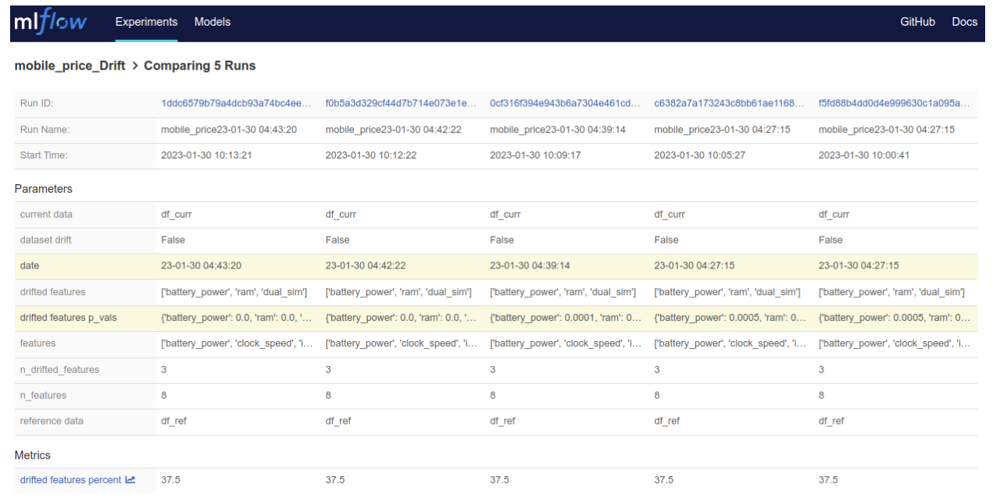Screen dimensions: 1000x498
Task: Select date value 23-01-30 04:42:22
Action: pyautogui.click(x=366, y=265)
